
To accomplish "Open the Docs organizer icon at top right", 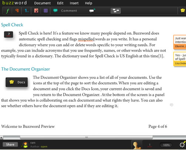I will click(x=183, y=10).
